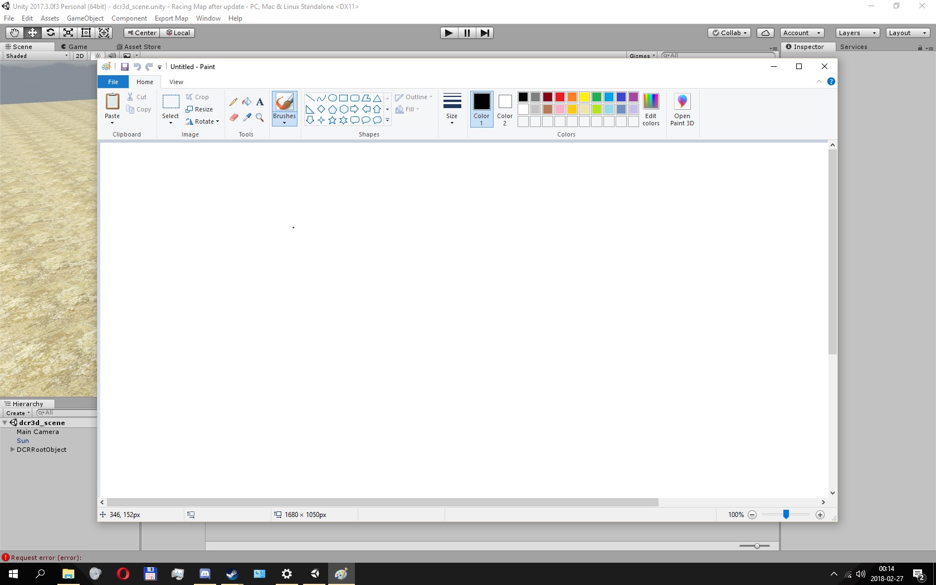Click the Resize button in Image group
The height and width of the screenshot is (585, 936).
click(x=199, y=109)
